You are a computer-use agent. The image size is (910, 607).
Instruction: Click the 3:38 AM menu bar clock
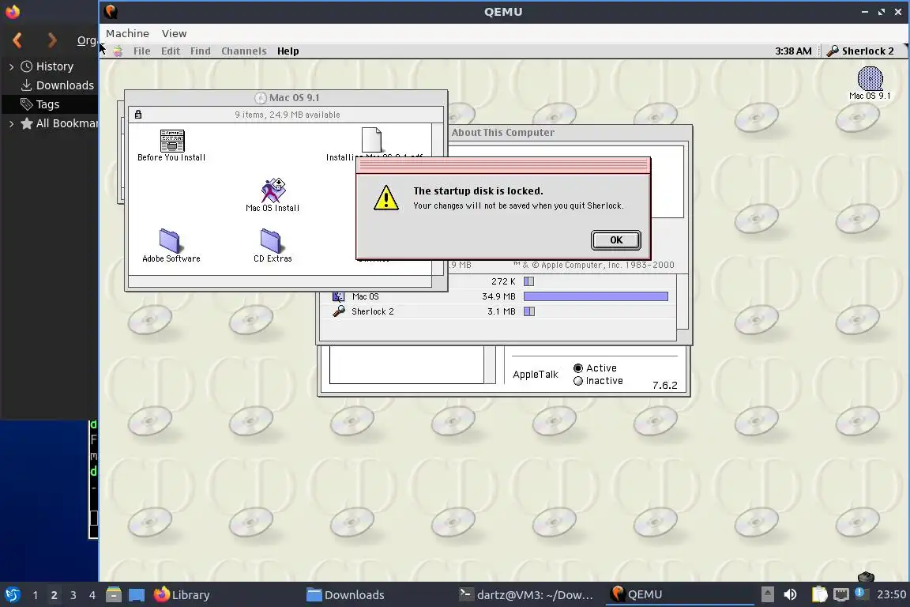click(793, 51)
